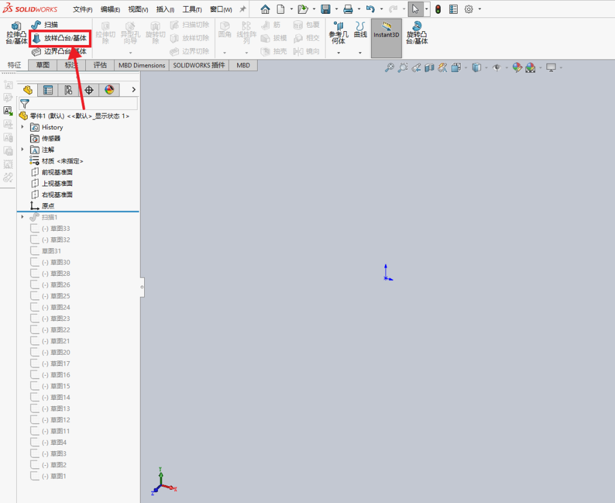
Task: Undo the last action
Action: point(370,9)
